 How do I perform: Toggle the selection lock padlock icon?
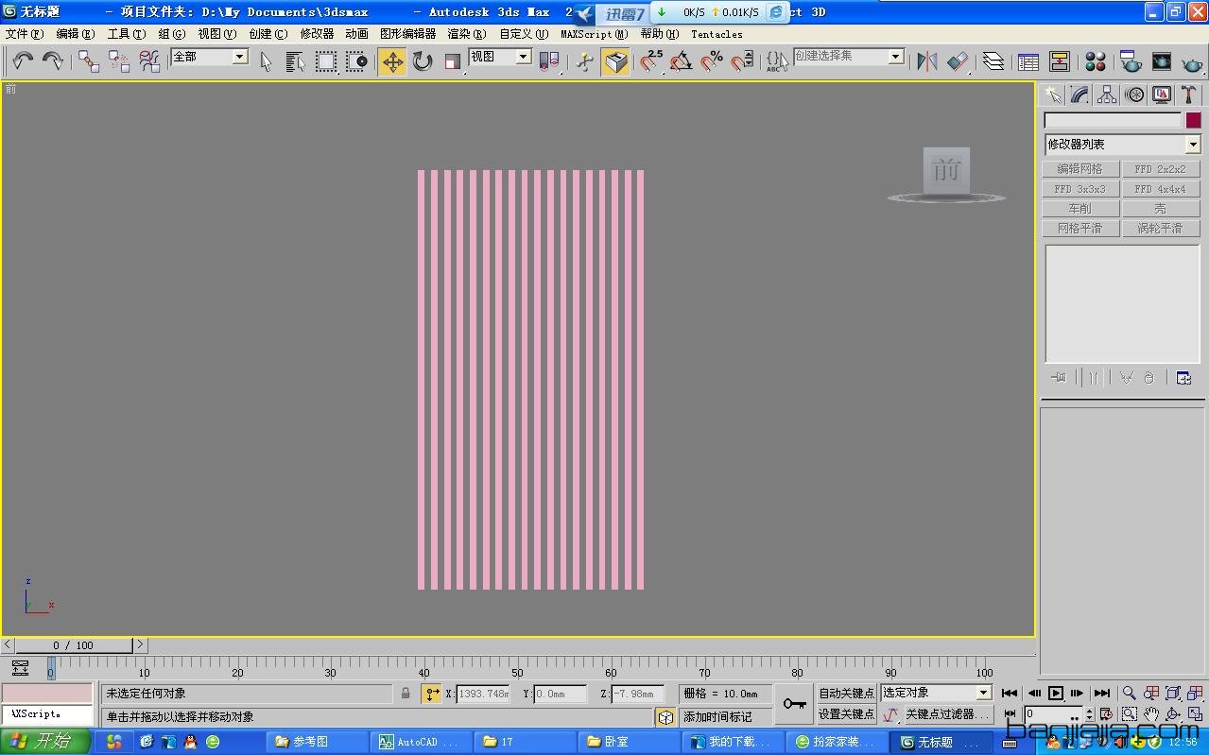pyautogui.click(x=406, y=694)
